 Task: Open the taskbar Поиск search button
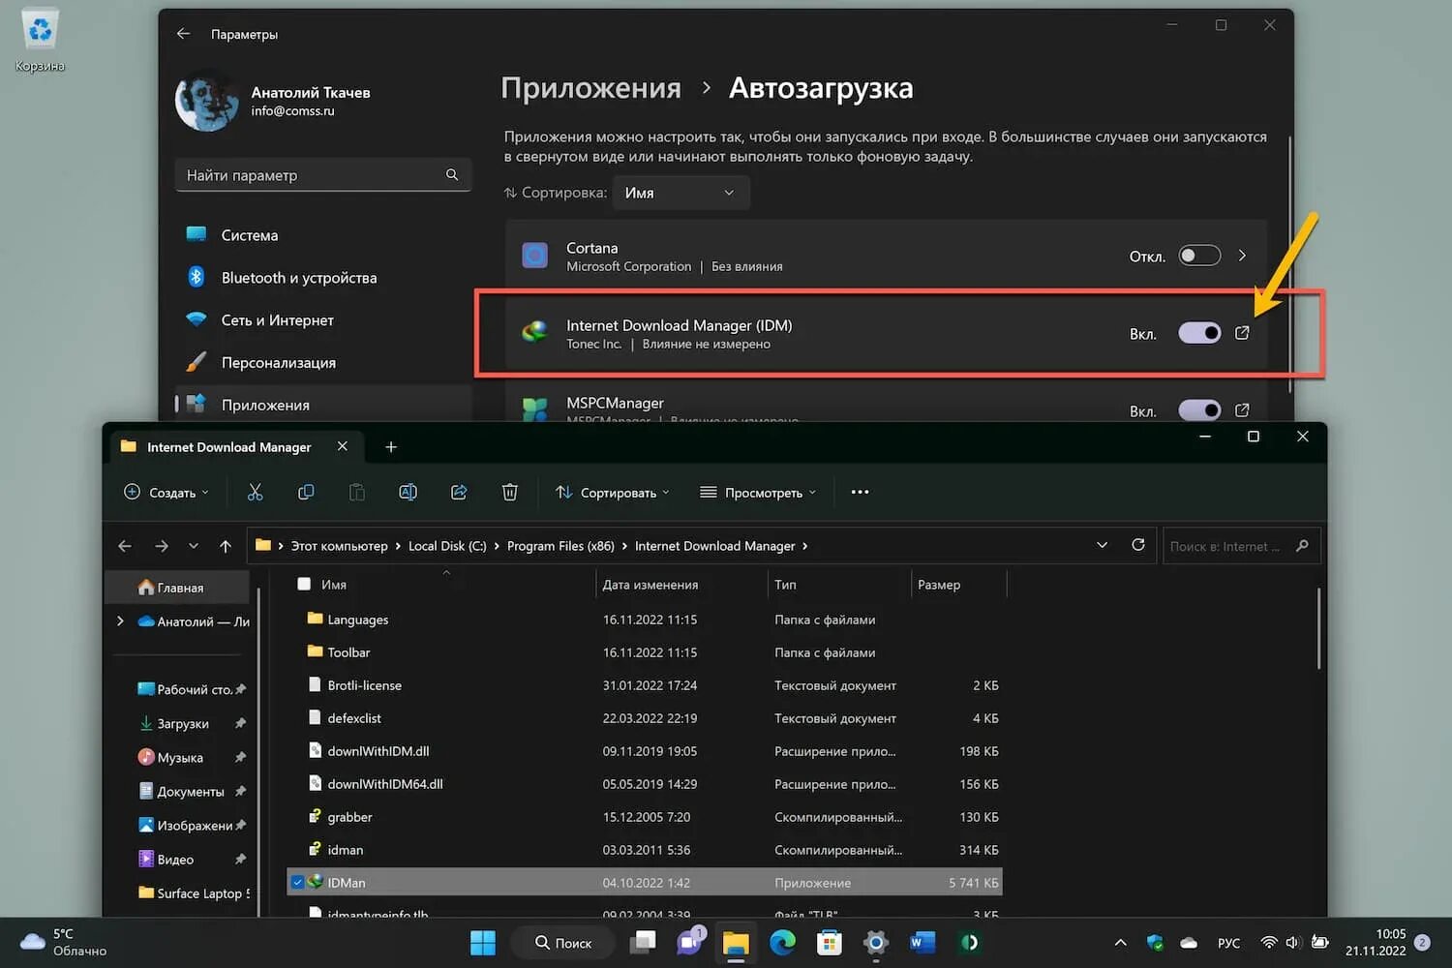coord(563,943)
